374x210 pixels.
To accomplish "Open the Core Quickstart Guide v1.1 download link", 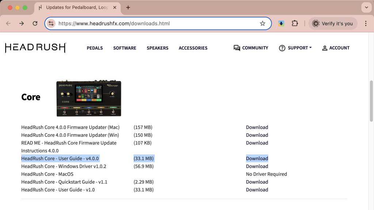I will click(x=257, y=182).
